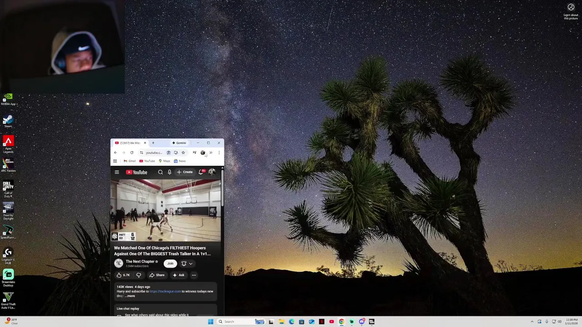582x327 pixels.
Task: Click the taskbar clock showing 11:06 PM
Action: tap(572, 322)
